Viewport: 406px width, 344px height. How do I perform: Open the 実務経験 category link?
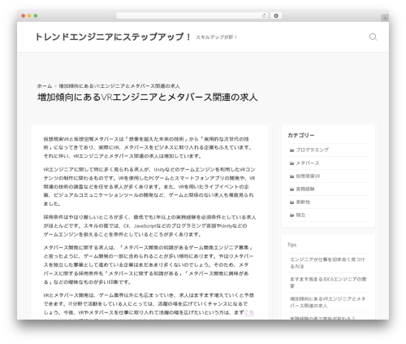pos(305,189)
